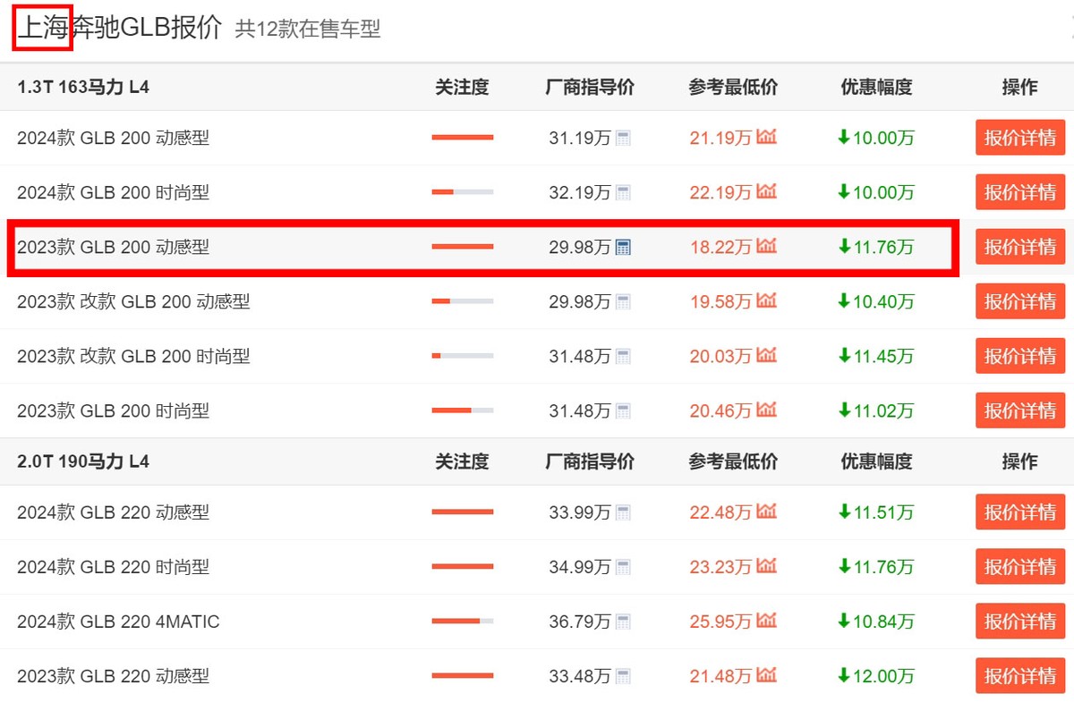Click attention bar for 2024款 GLB 200 时尚型

463,192
